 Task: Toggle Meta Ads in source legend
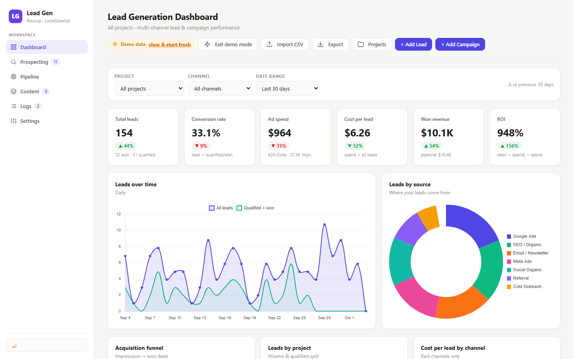(519, 261)
